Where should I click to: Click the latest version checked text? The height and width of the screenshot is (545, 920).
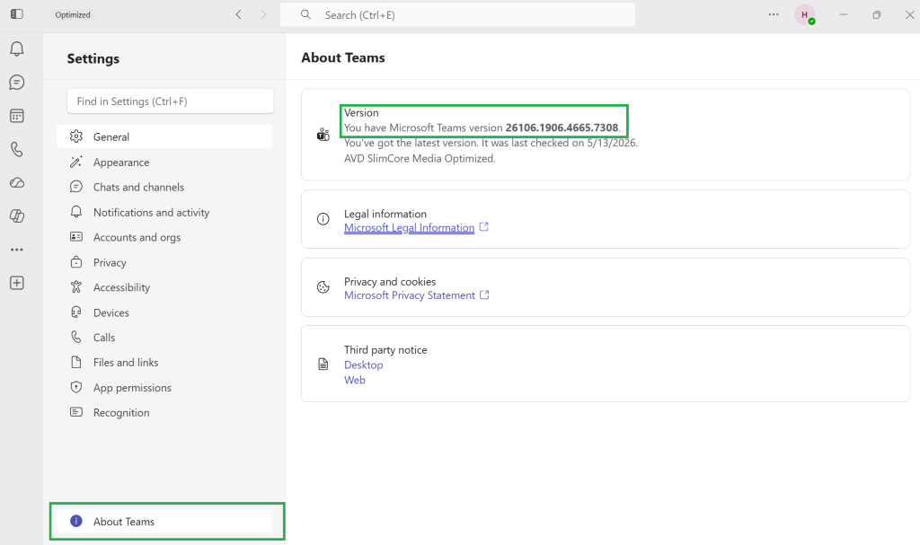tap(491, 143)
